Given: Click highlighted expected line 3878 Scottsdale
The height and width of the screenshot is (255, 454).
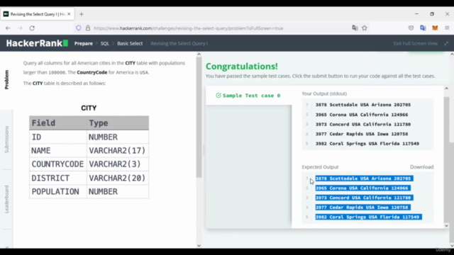Looking at the screenshot, I should point(364,178).
